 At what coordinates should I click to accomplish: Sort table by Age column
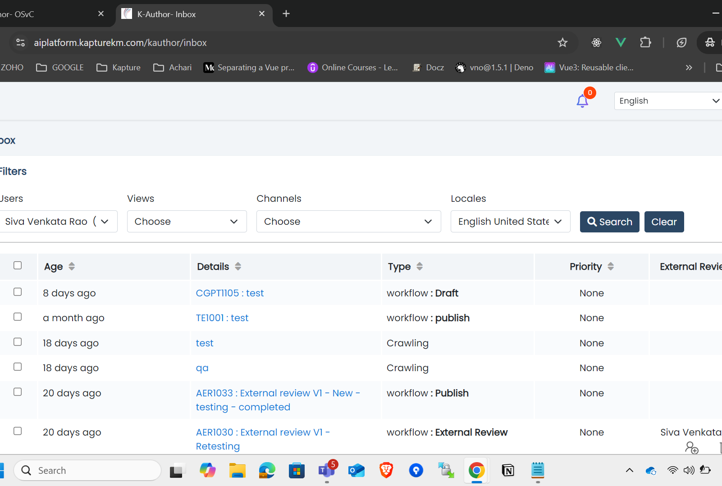click(72, 267)
